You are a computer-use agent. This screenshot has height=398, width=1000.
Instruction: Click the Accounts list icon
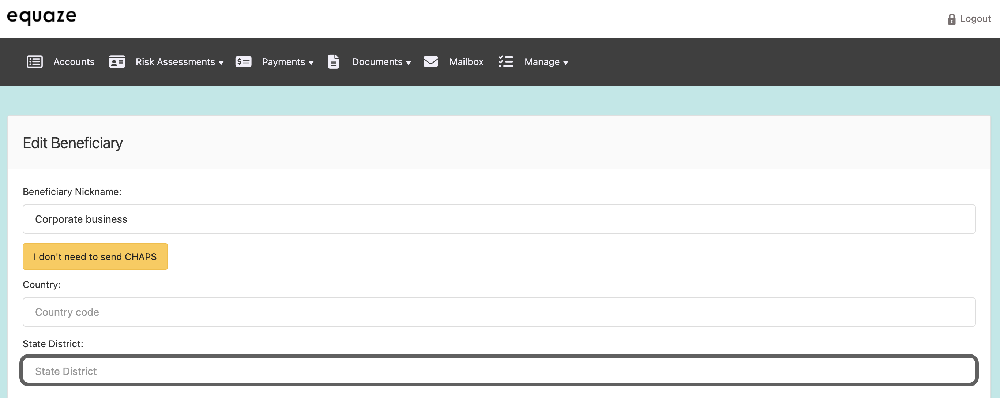(34, 62)
